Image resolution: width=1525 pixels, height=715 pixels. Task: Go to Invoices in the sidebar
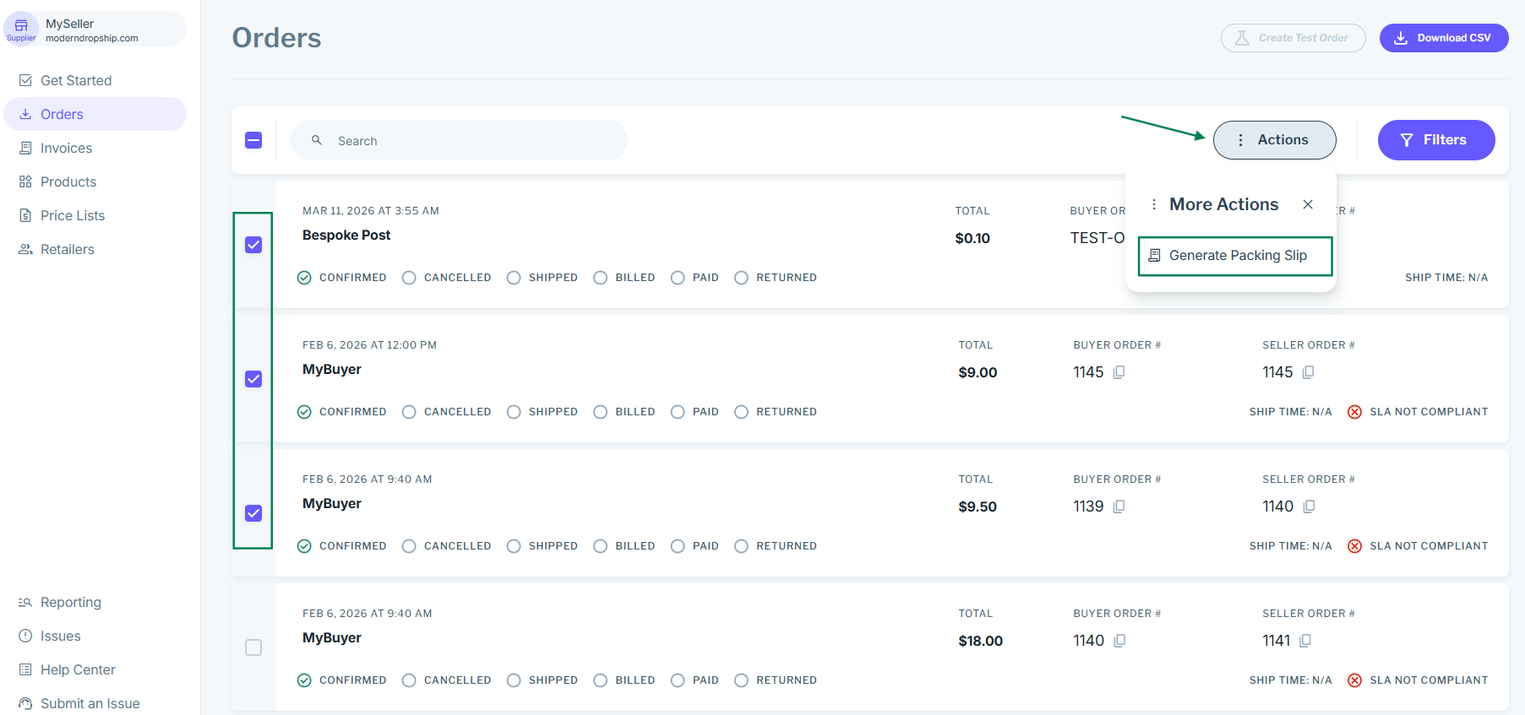tap(66, 148)
